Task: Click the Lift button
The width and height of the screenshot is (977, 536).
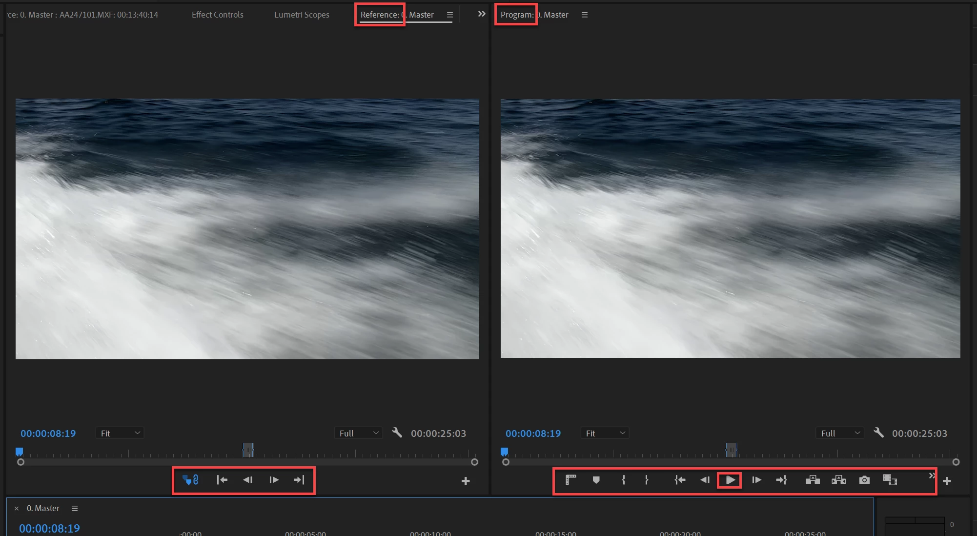Action: [x=813, y=480]
